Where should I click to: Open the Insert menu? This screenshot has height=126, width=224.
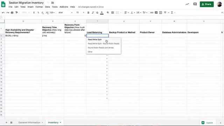point(30,7)
